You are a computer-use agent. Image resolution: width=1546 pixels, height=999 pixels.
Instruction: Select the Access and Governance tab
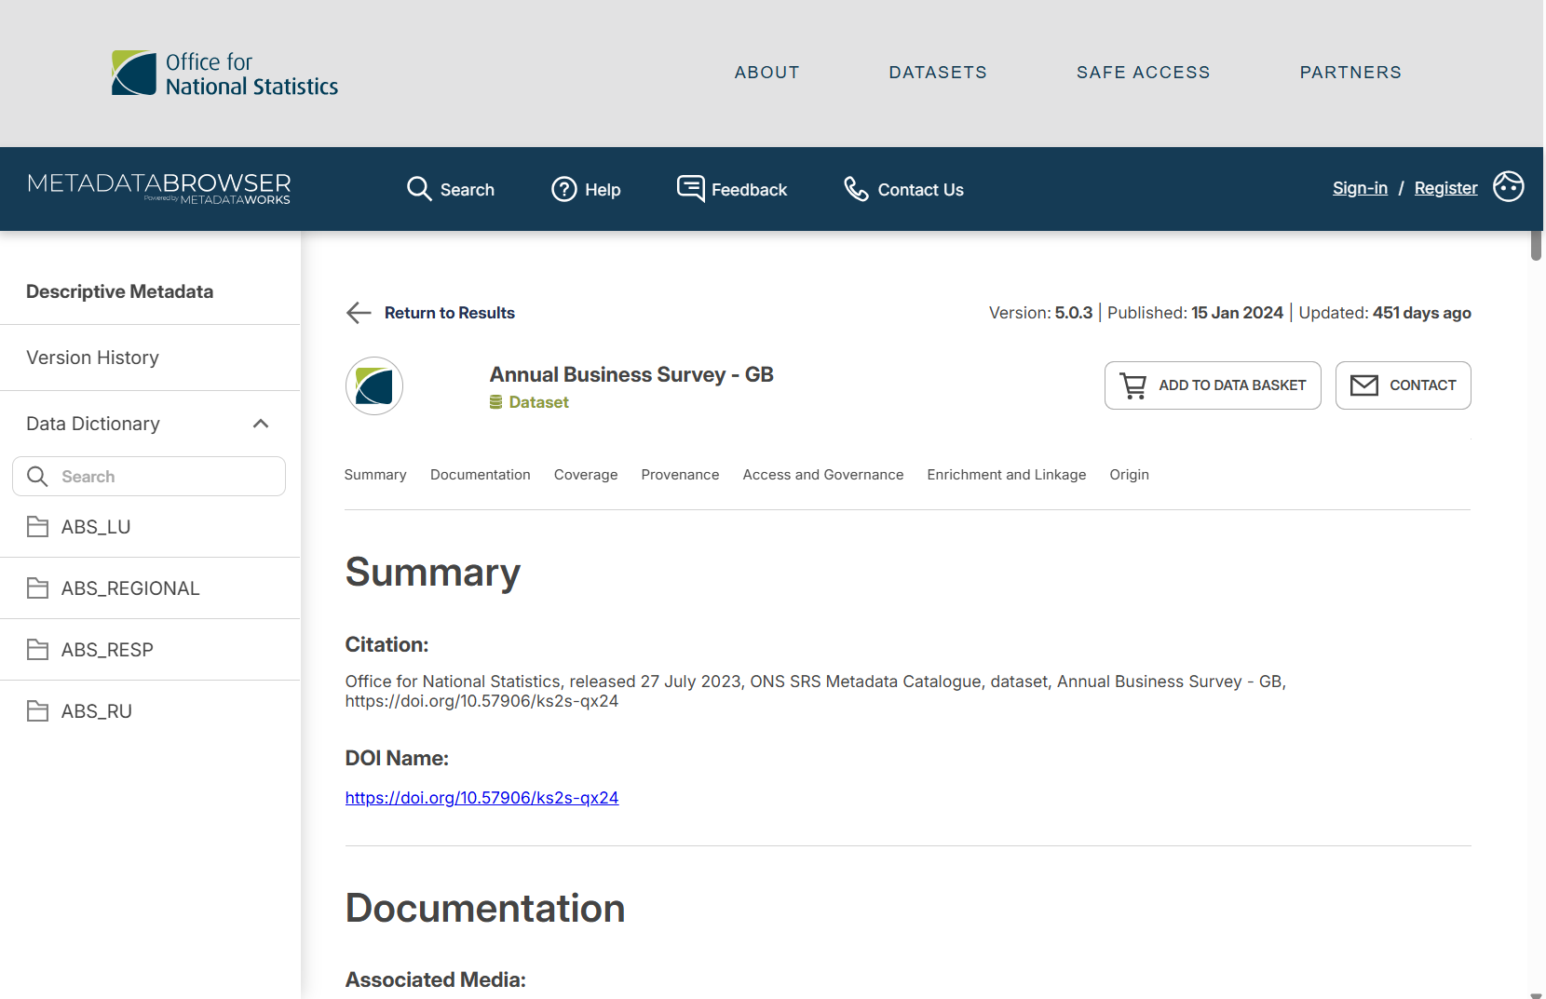click(x=822, y=475)
